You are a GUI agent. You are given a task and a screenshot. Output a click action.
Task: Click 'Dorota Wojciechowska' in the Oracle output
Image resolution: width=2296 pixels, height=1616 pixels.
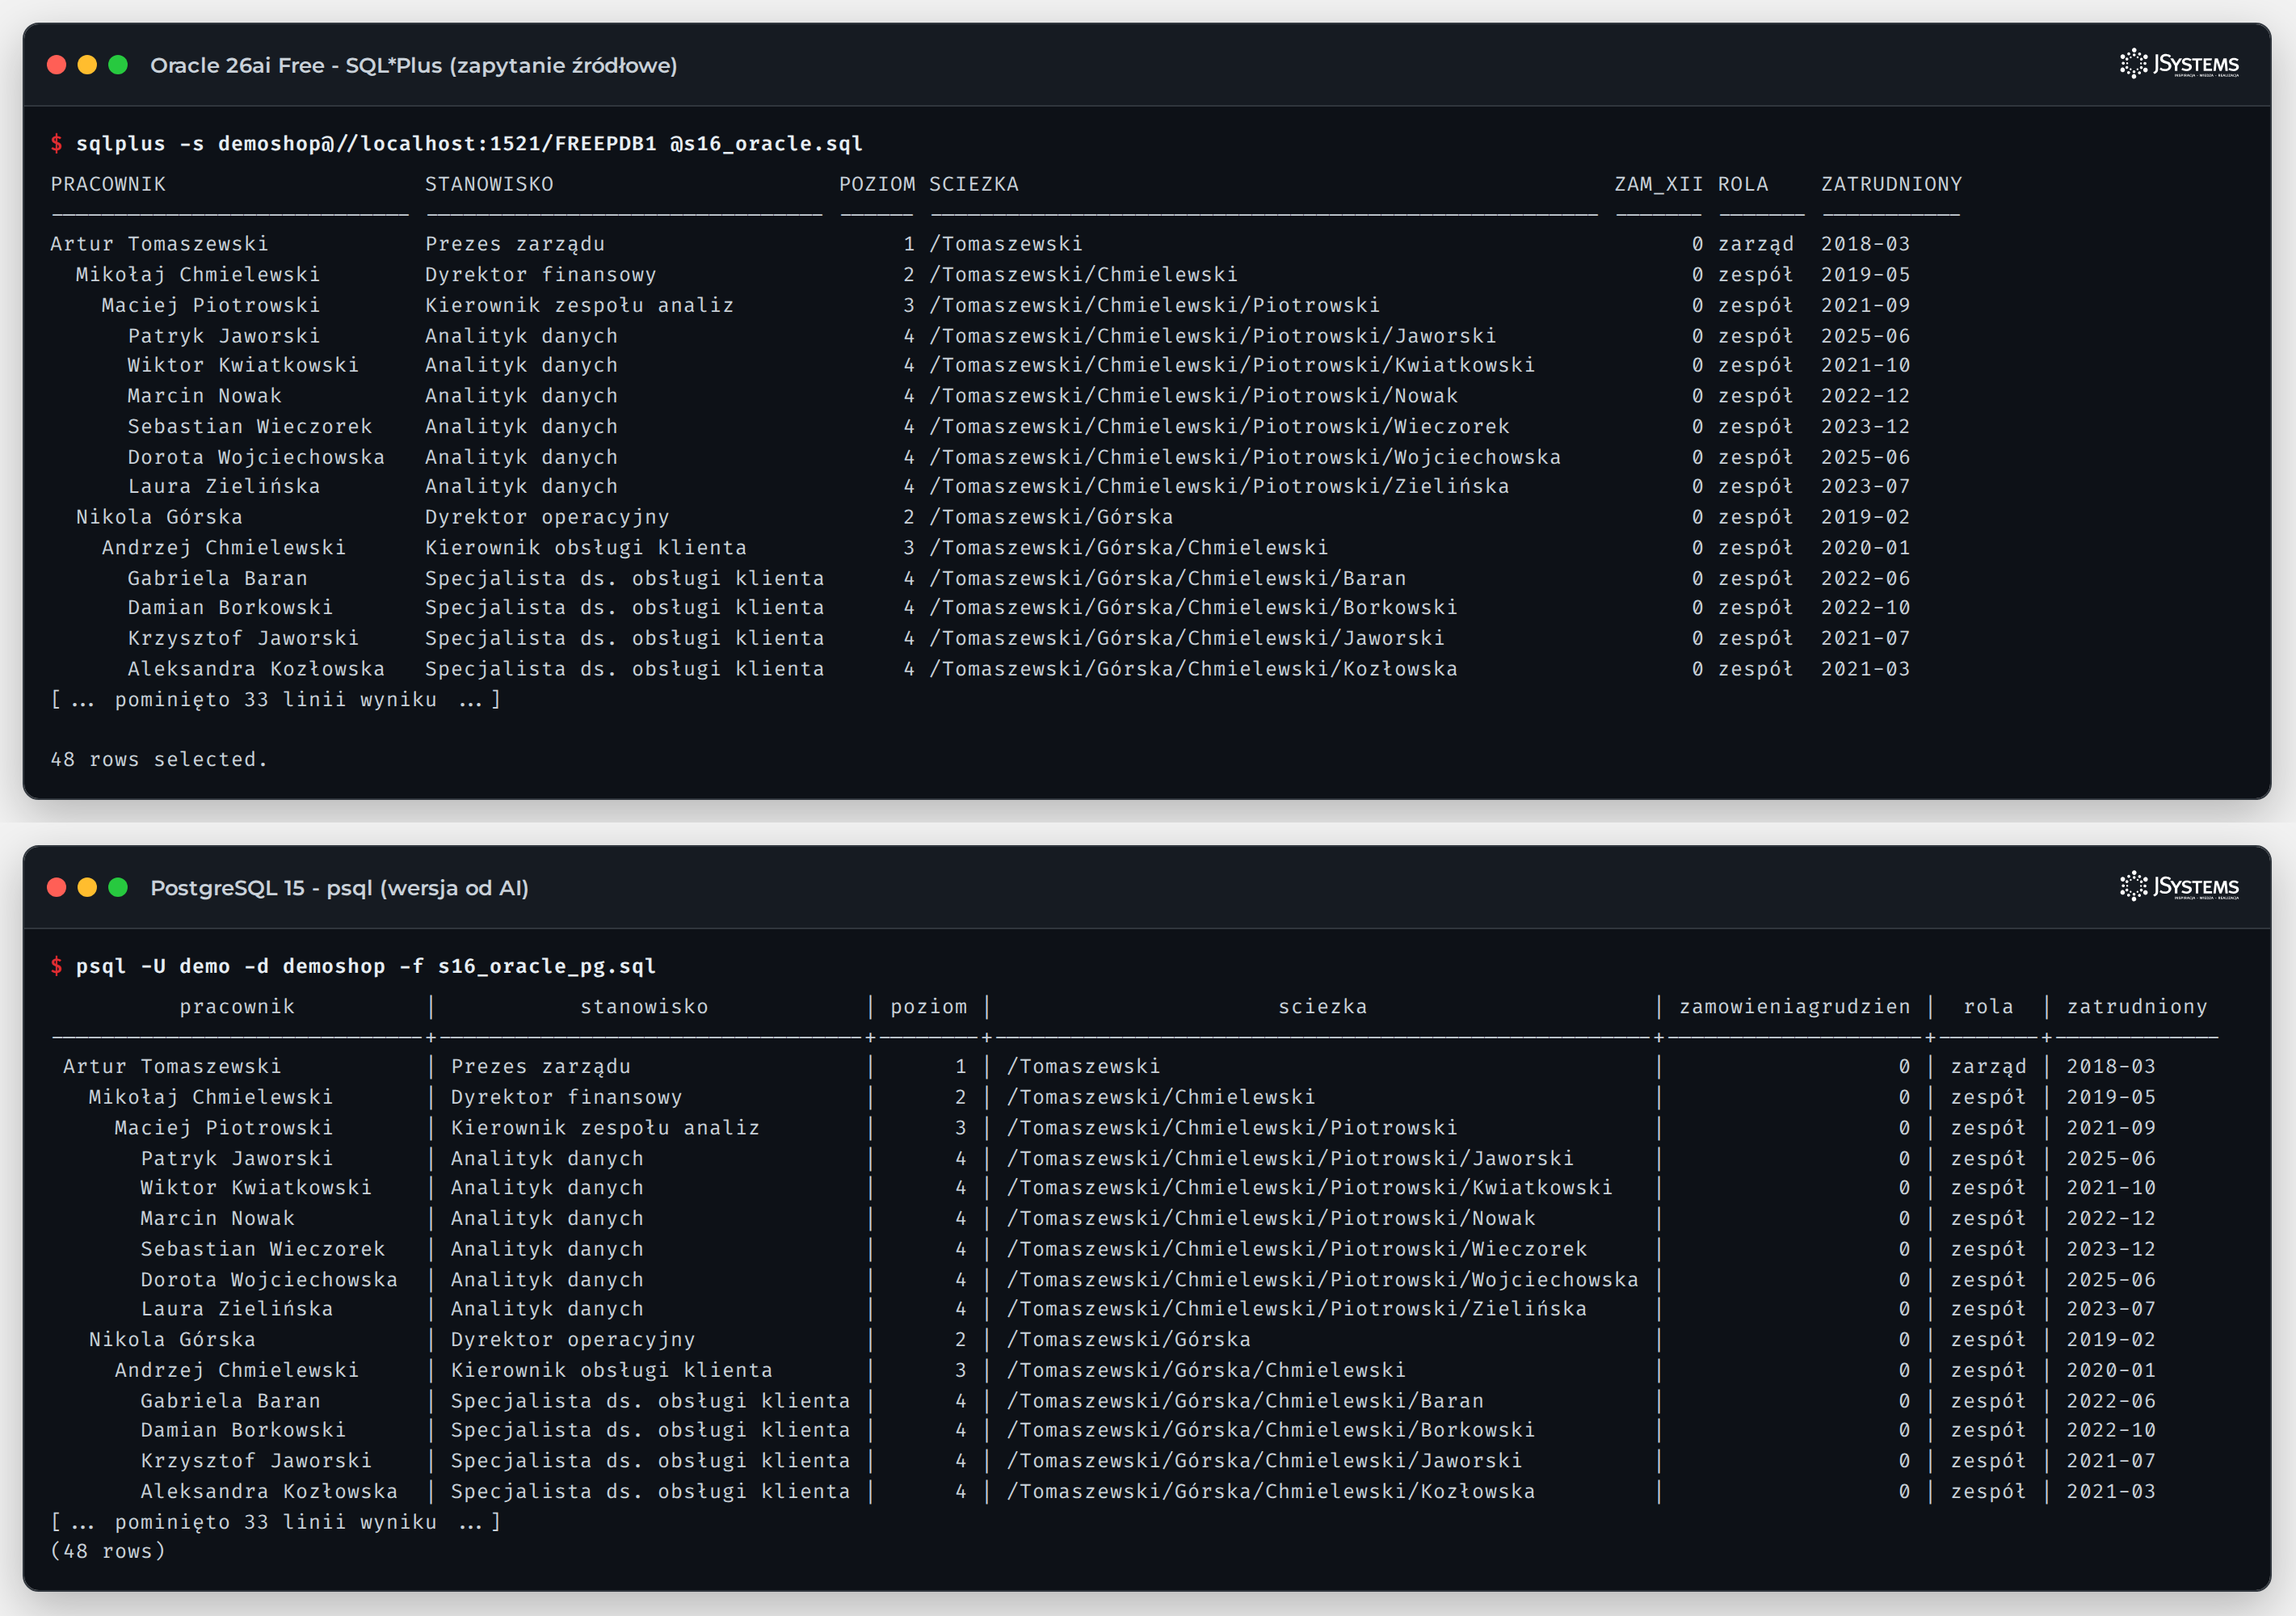pos(256,457)
